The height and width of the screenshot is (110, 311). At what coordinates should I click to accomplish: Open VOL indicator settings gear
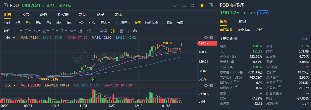click(206, 85)
